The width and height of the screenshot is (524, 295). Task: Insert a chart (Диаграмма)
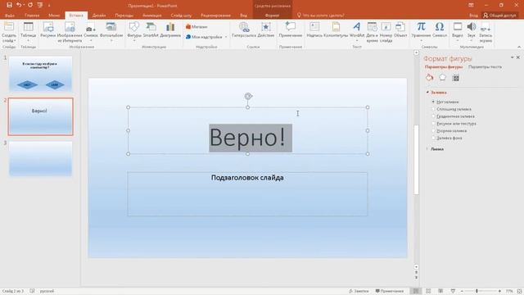(170, 30)
